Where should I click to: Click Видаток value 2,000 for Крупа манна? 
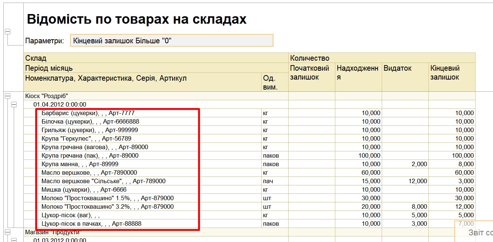tap(405, 164)
